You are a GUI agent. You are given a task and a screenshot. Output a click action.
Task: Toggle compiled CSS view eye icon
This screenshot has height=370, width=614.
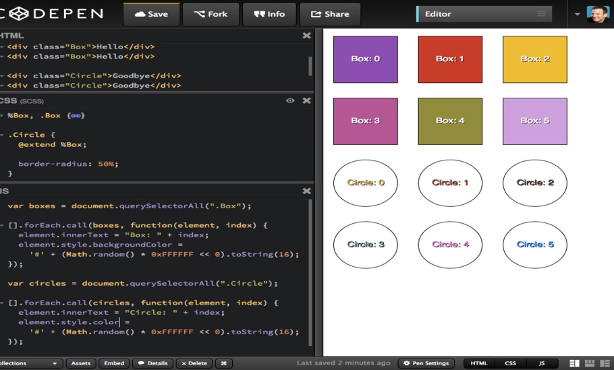click(x=290, y=100)
